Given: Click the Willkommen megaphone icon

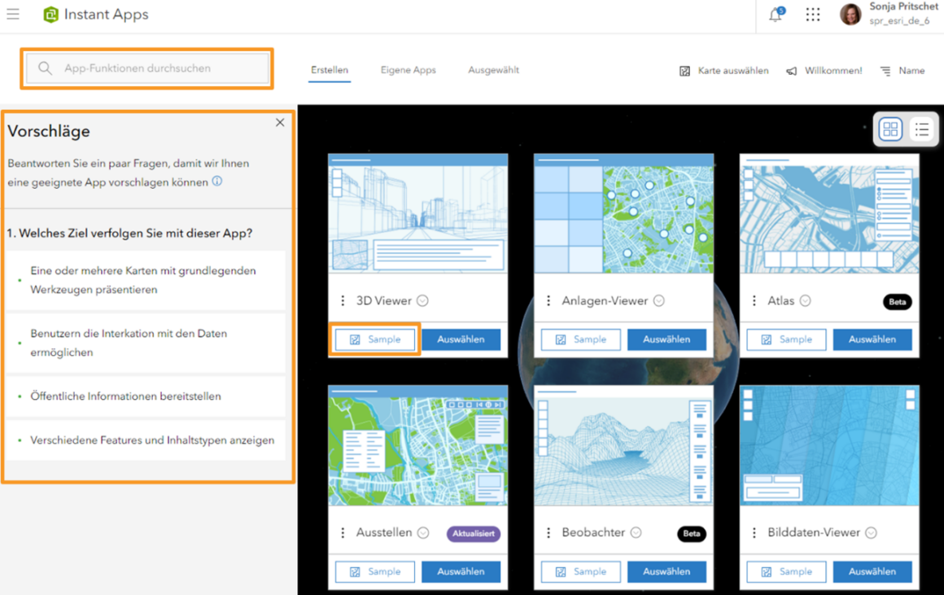Looking at the screenshot, I should [x=791, y=71].
